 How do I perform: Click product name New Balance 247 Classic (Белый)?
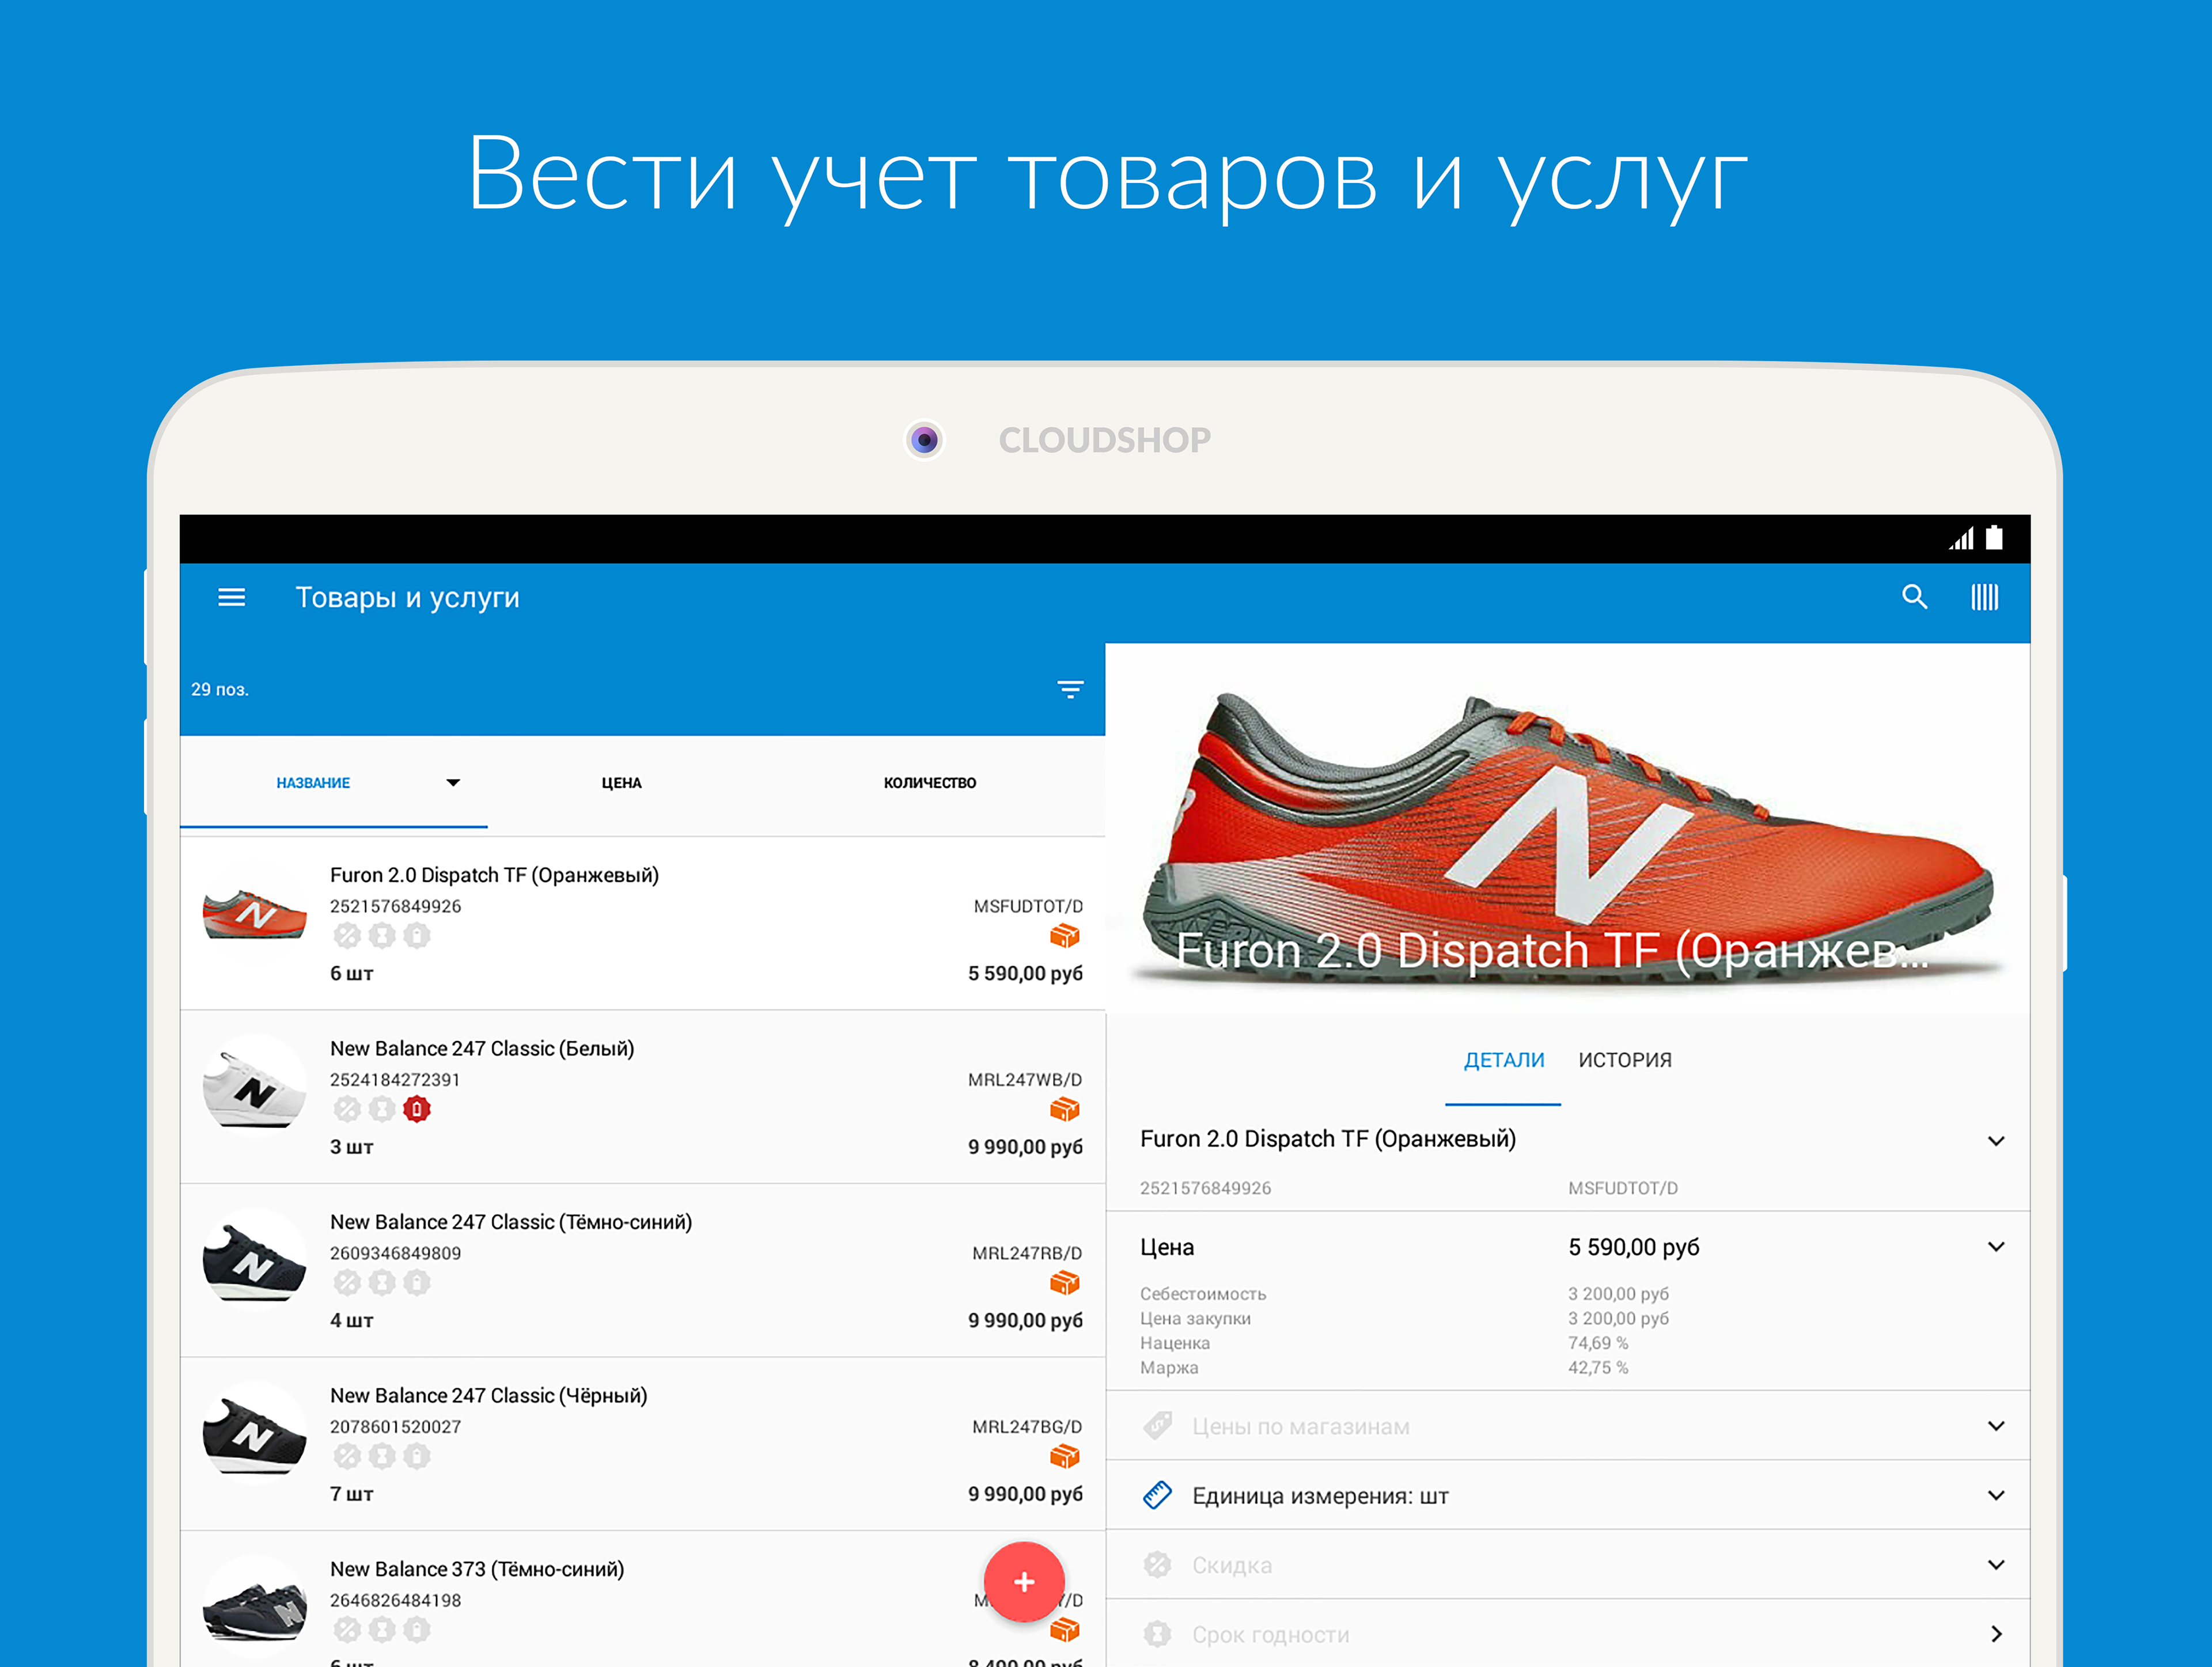click(x=482, y=1049)
